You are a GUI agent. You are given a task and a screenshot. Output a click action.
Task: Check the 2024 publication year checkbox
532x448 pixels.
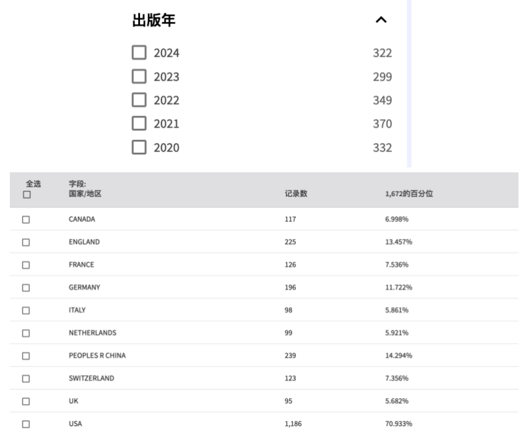click(139, 53)
